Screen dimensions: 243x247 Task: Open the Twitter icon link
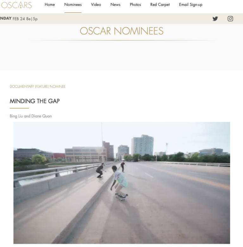tap(215, 19)
